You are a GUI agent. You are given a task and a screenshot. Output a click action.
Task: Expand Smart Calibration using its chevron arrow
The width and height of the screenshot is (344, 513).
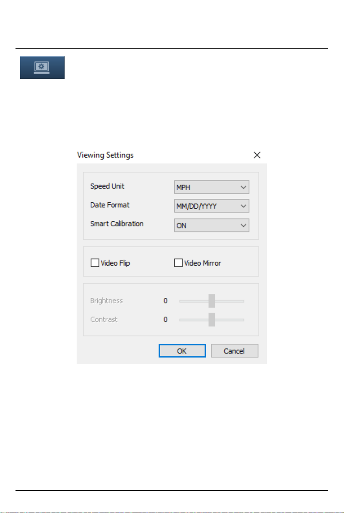pos(243,226)
